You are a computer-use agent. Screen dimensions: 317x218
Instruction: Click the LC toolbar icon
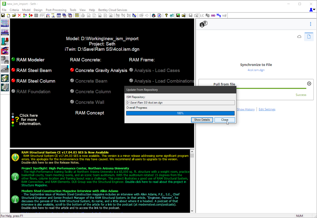point(202,15)
